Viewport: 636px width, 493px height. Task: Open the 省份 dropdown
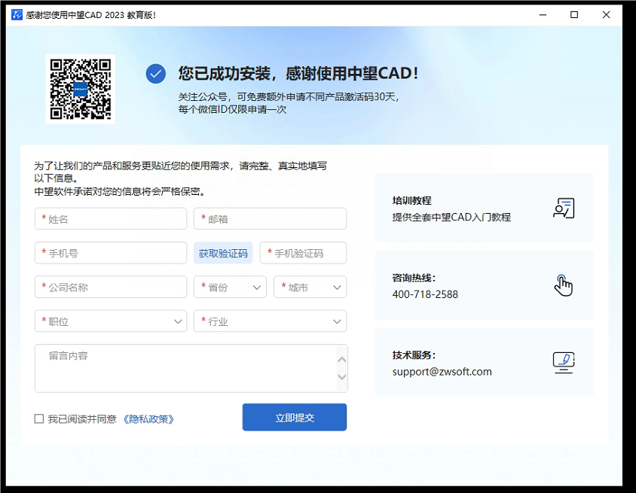[x=230, y=288]
